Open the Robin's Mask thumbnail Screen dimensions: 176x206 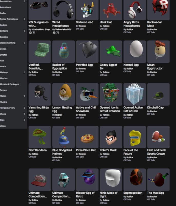pyautogui.click(x=111, y=137)
